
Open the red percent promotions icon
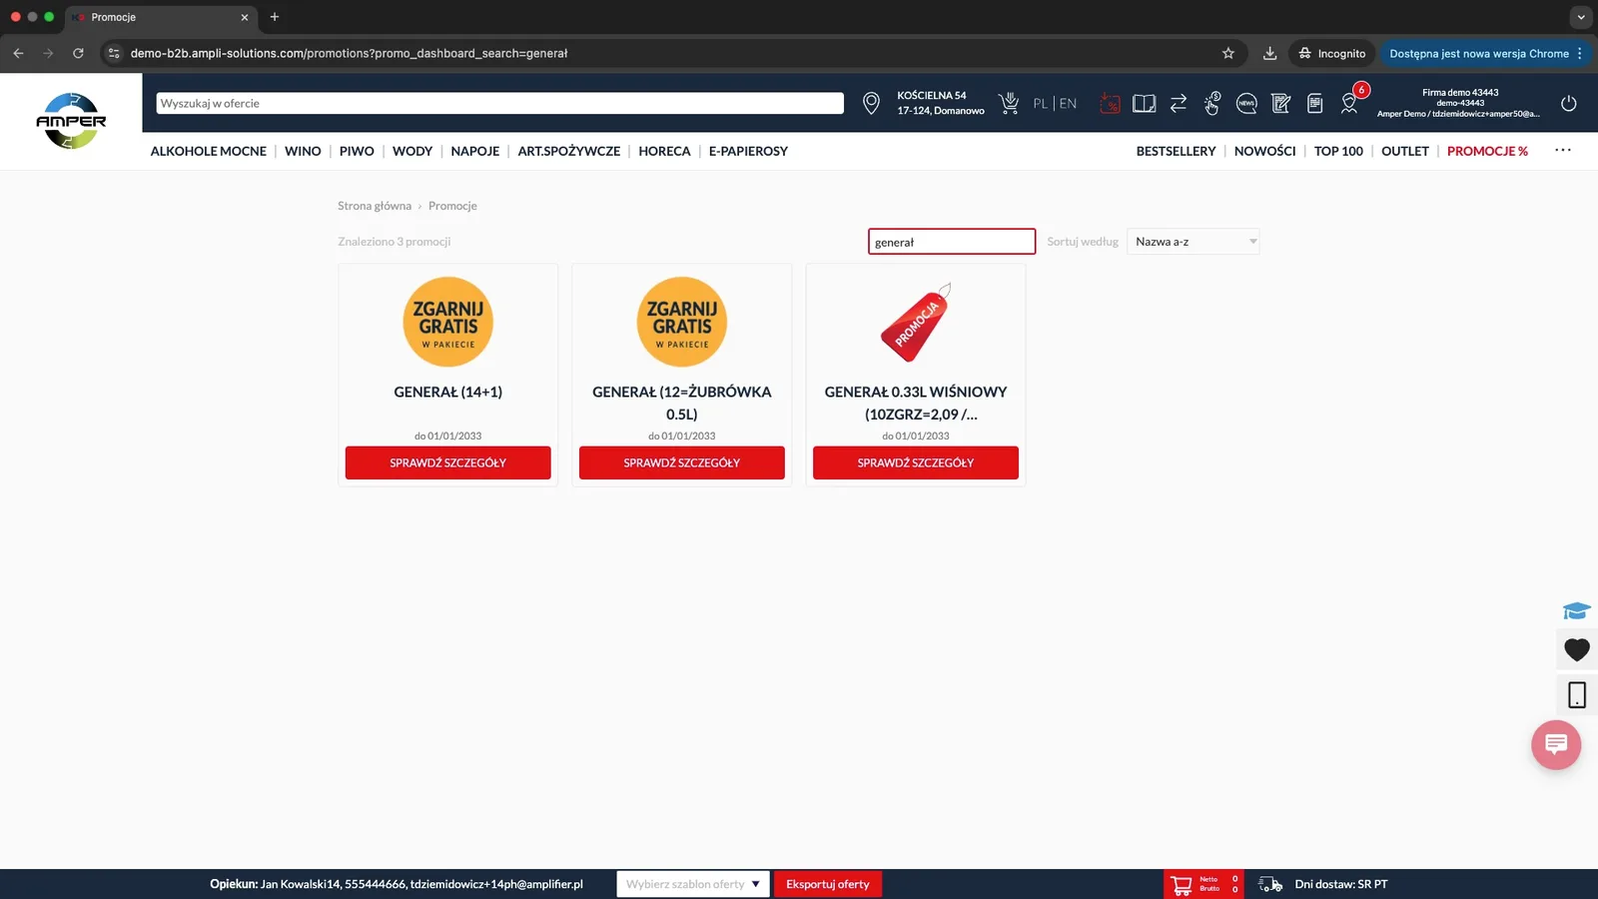click(x=1110, y=103)
